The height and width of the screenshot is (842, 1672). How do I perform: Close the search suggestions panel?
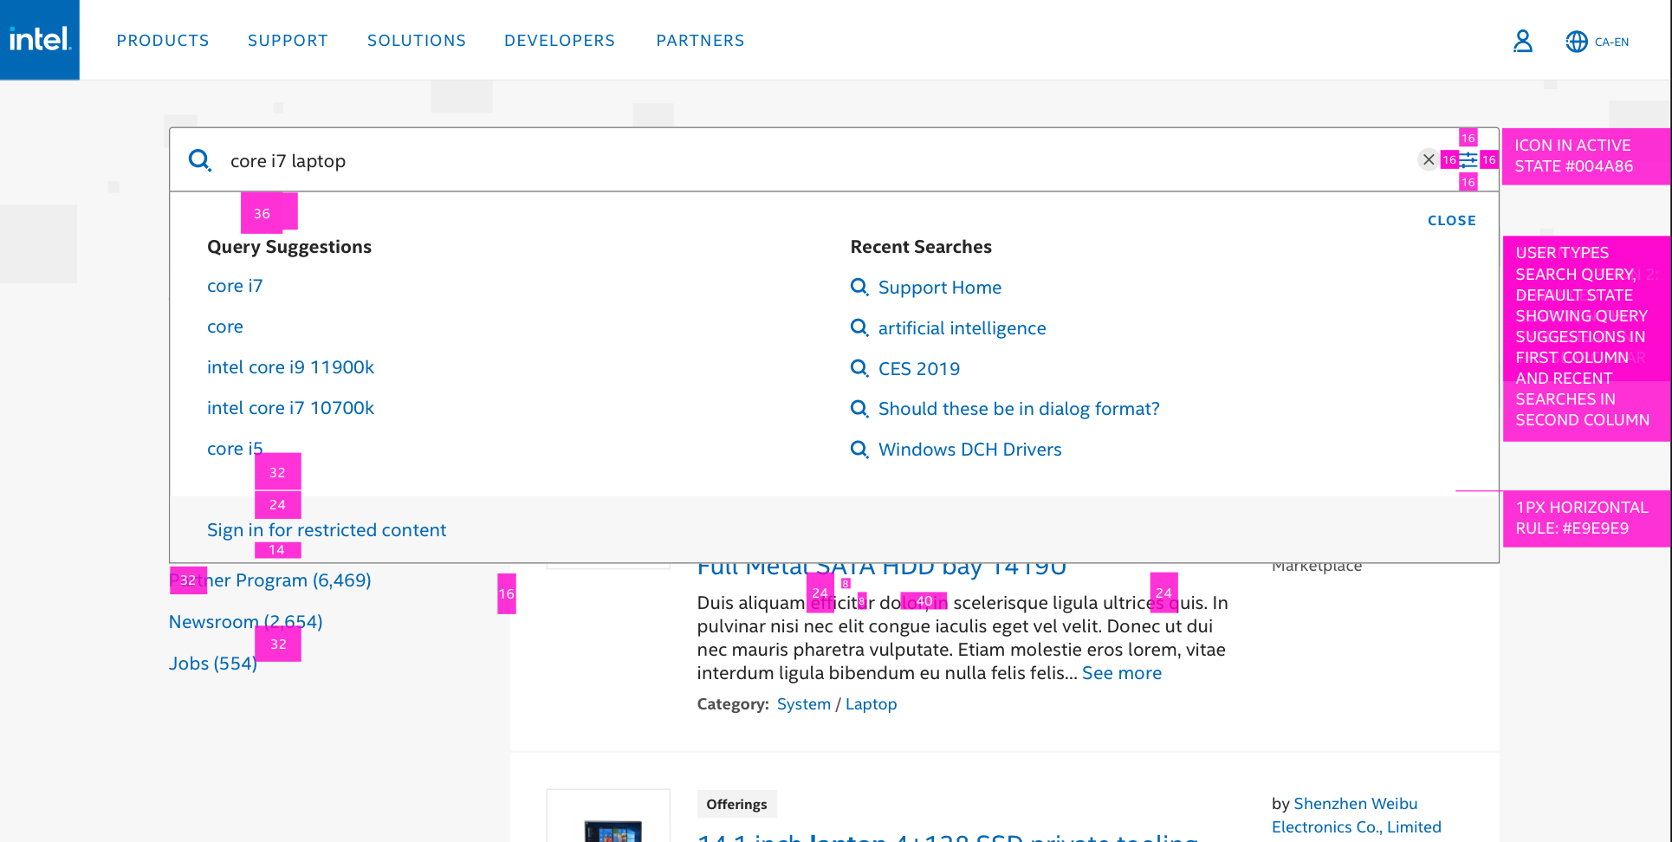pos(1452,221)
